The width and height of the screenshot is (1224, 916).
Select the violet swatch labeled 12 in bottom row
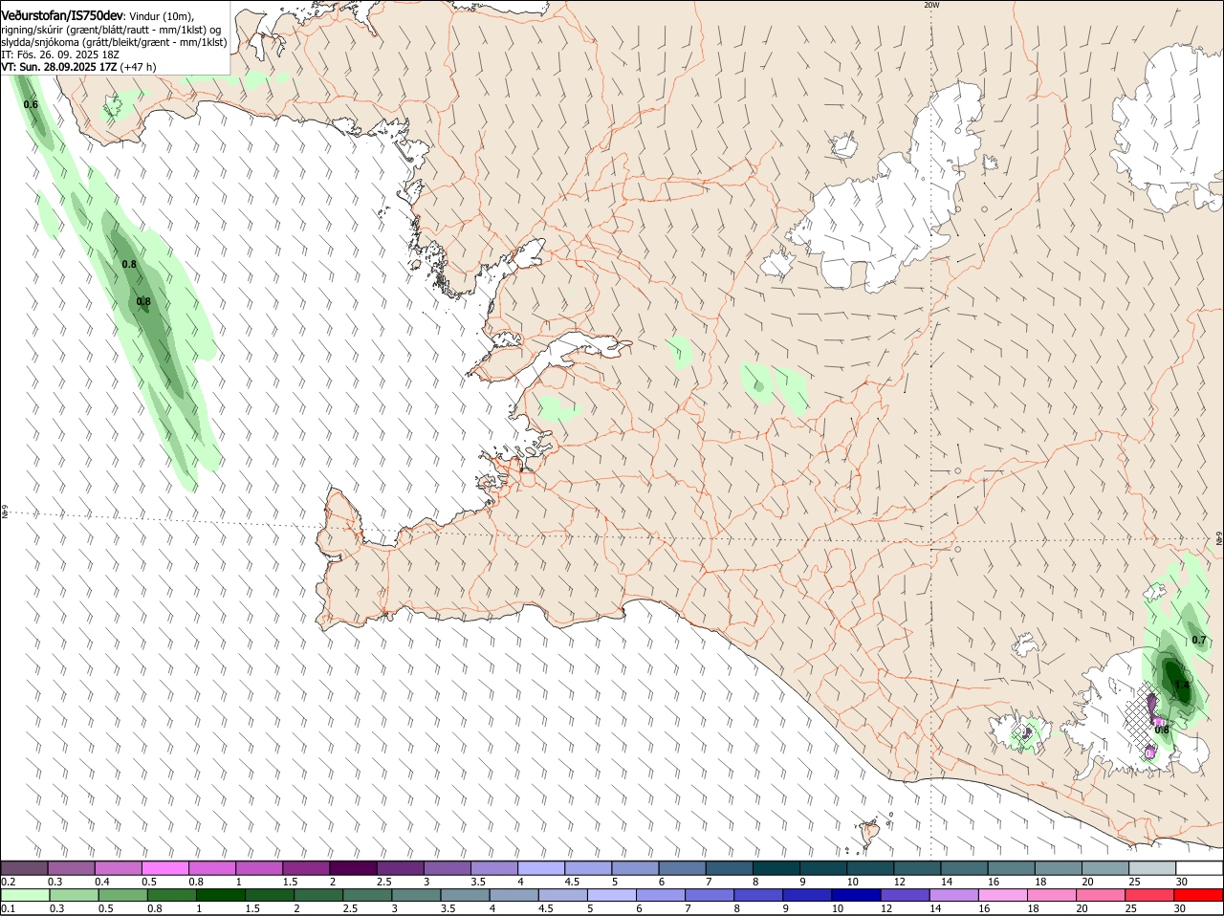904,895
